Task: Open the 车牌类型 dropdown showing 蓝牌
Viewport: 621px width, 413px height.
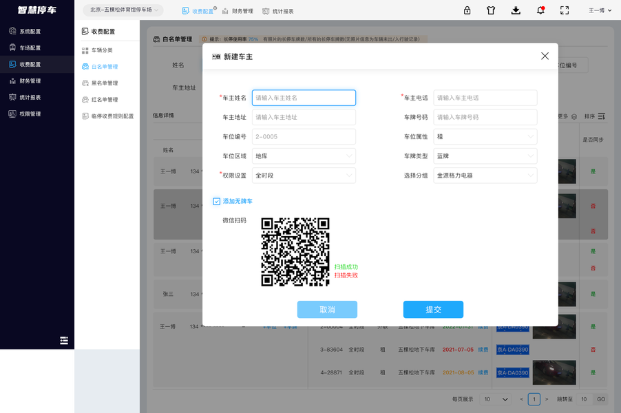Action: [485, 156]
